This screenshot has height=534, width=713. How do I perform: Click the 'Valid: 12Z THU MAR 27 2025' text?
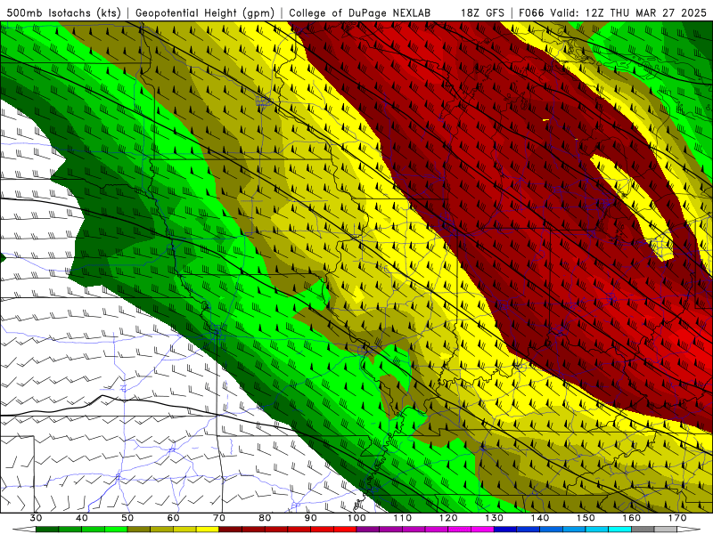pos(628,12)
